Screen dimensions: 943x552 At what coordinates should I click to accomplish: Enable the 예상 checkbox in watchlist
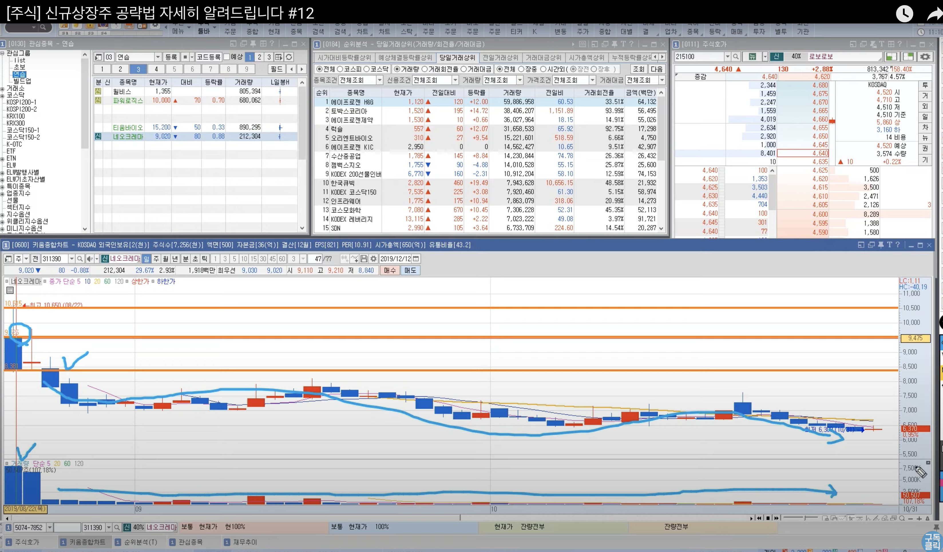click(x=227, y=57)
